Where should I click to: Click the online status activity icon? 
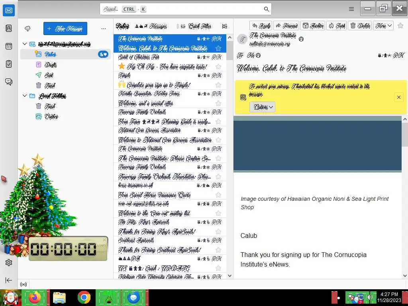click(x=24, y=284)
